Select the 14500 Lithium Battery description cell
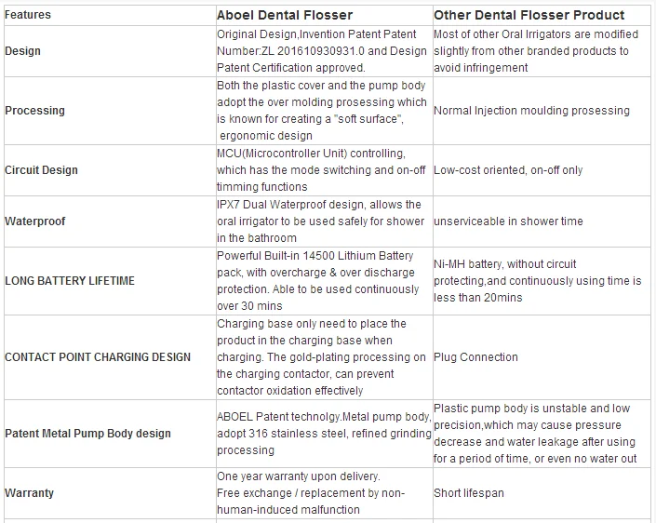This screenshot has width=656, height=523. point(320,281)
